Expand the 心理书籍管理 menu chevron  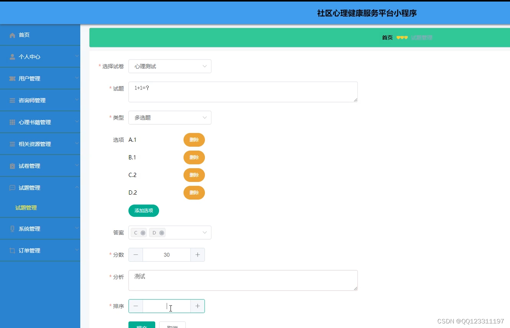pyautogui.click(x=77, y=122)
